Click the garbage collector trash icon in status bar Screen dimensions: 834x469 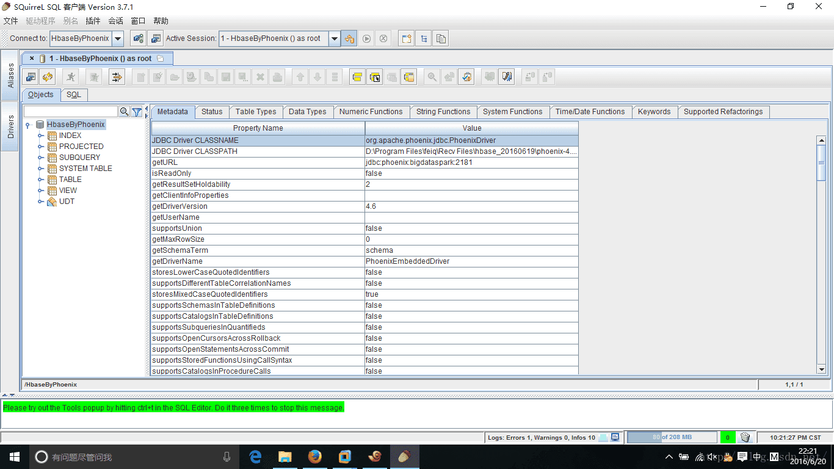point(745,437)
